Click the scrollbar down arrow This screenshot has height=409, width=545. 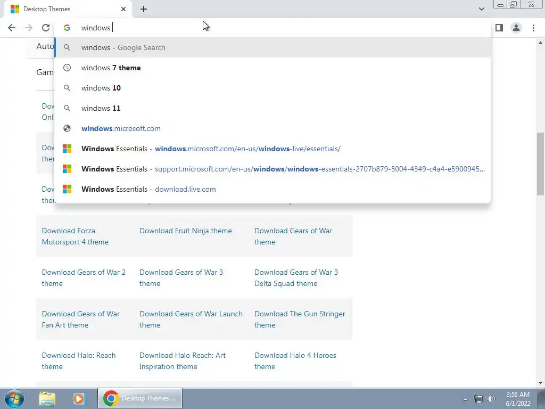pos(540,383)
